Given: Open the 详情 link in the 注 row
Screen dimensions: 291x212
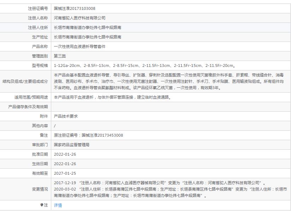Looking at the screenshot, I should 58,205.
